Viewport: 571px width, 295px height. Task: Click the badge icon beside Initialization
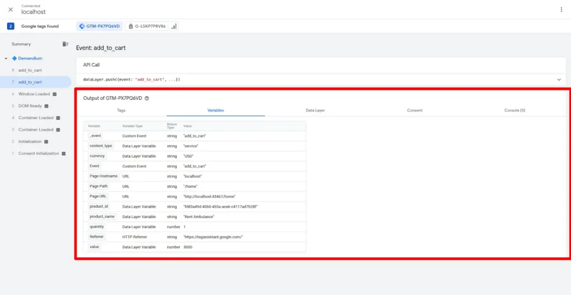pyautogui.click(x=46, y=142)
